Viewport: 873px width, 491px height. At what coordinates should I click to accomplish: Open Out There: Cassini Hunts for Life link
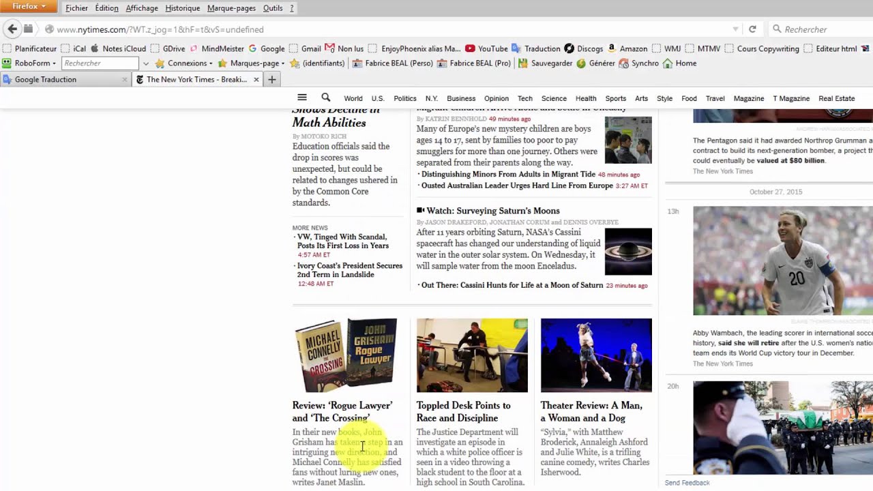pyautogui.click(x=512, y=285)
